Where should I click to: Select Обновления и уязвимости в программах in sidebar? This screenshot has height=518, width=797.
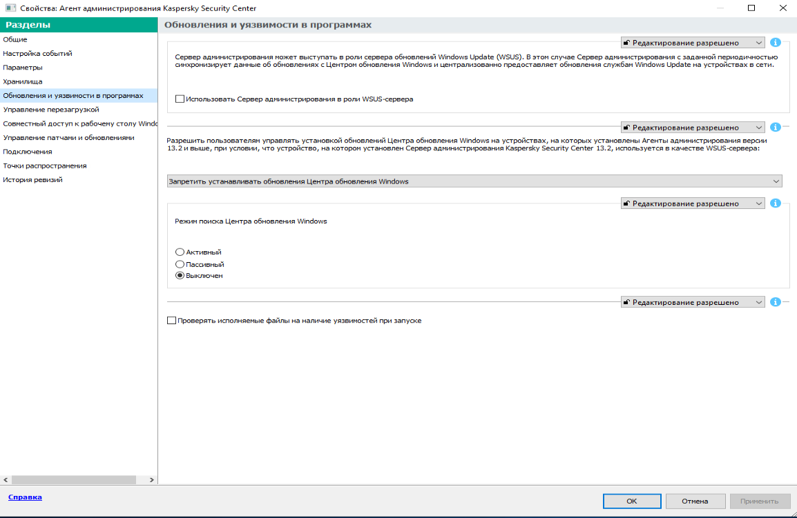[79, 95]
